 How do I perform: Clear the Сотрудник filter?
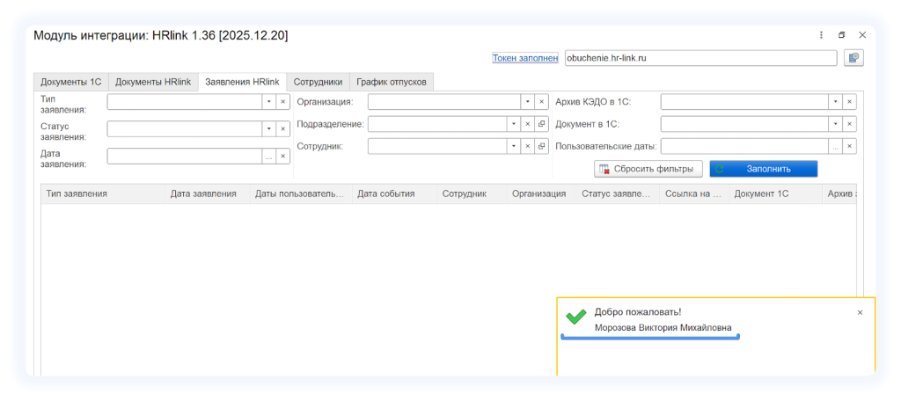coord(528,147)
